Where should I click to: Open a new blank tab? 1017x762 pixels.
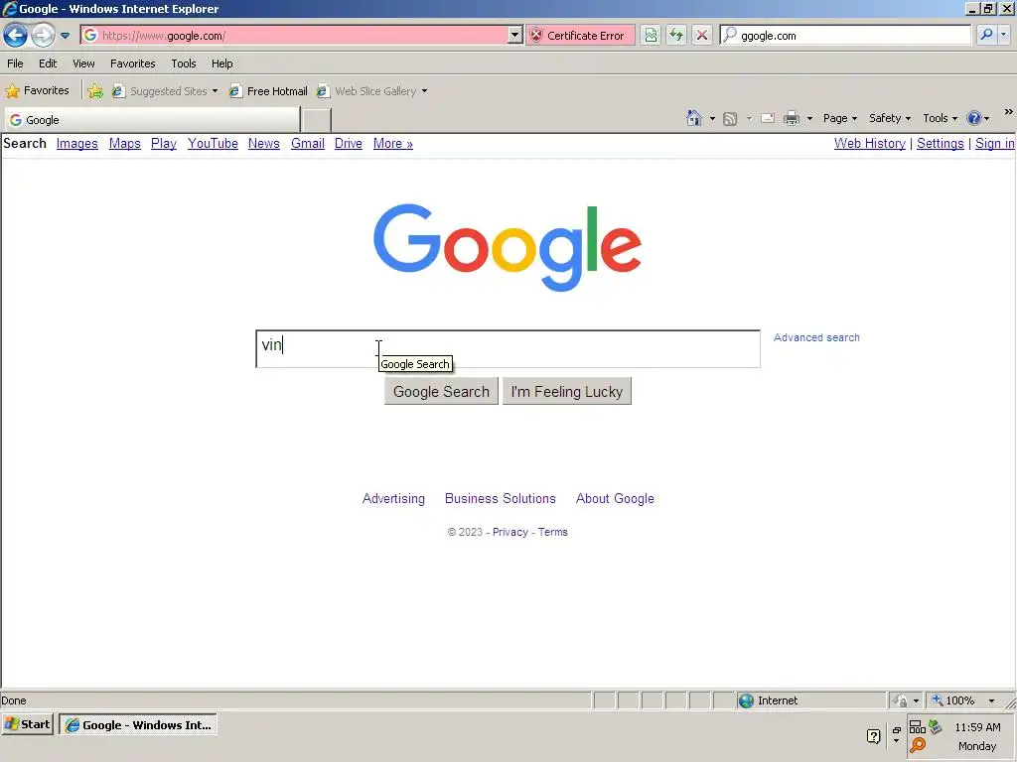coord(317,120)
